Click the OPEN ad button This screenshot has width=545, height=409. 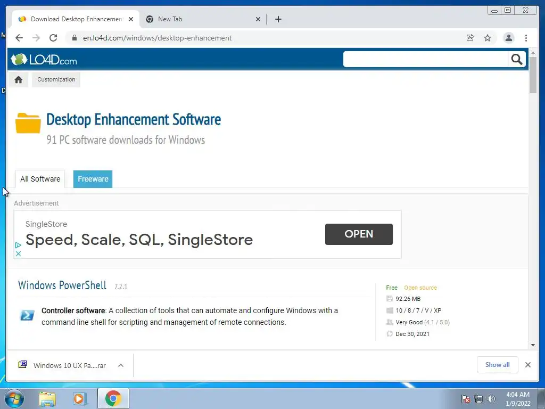pyautogui.click(x=359, y=234)
